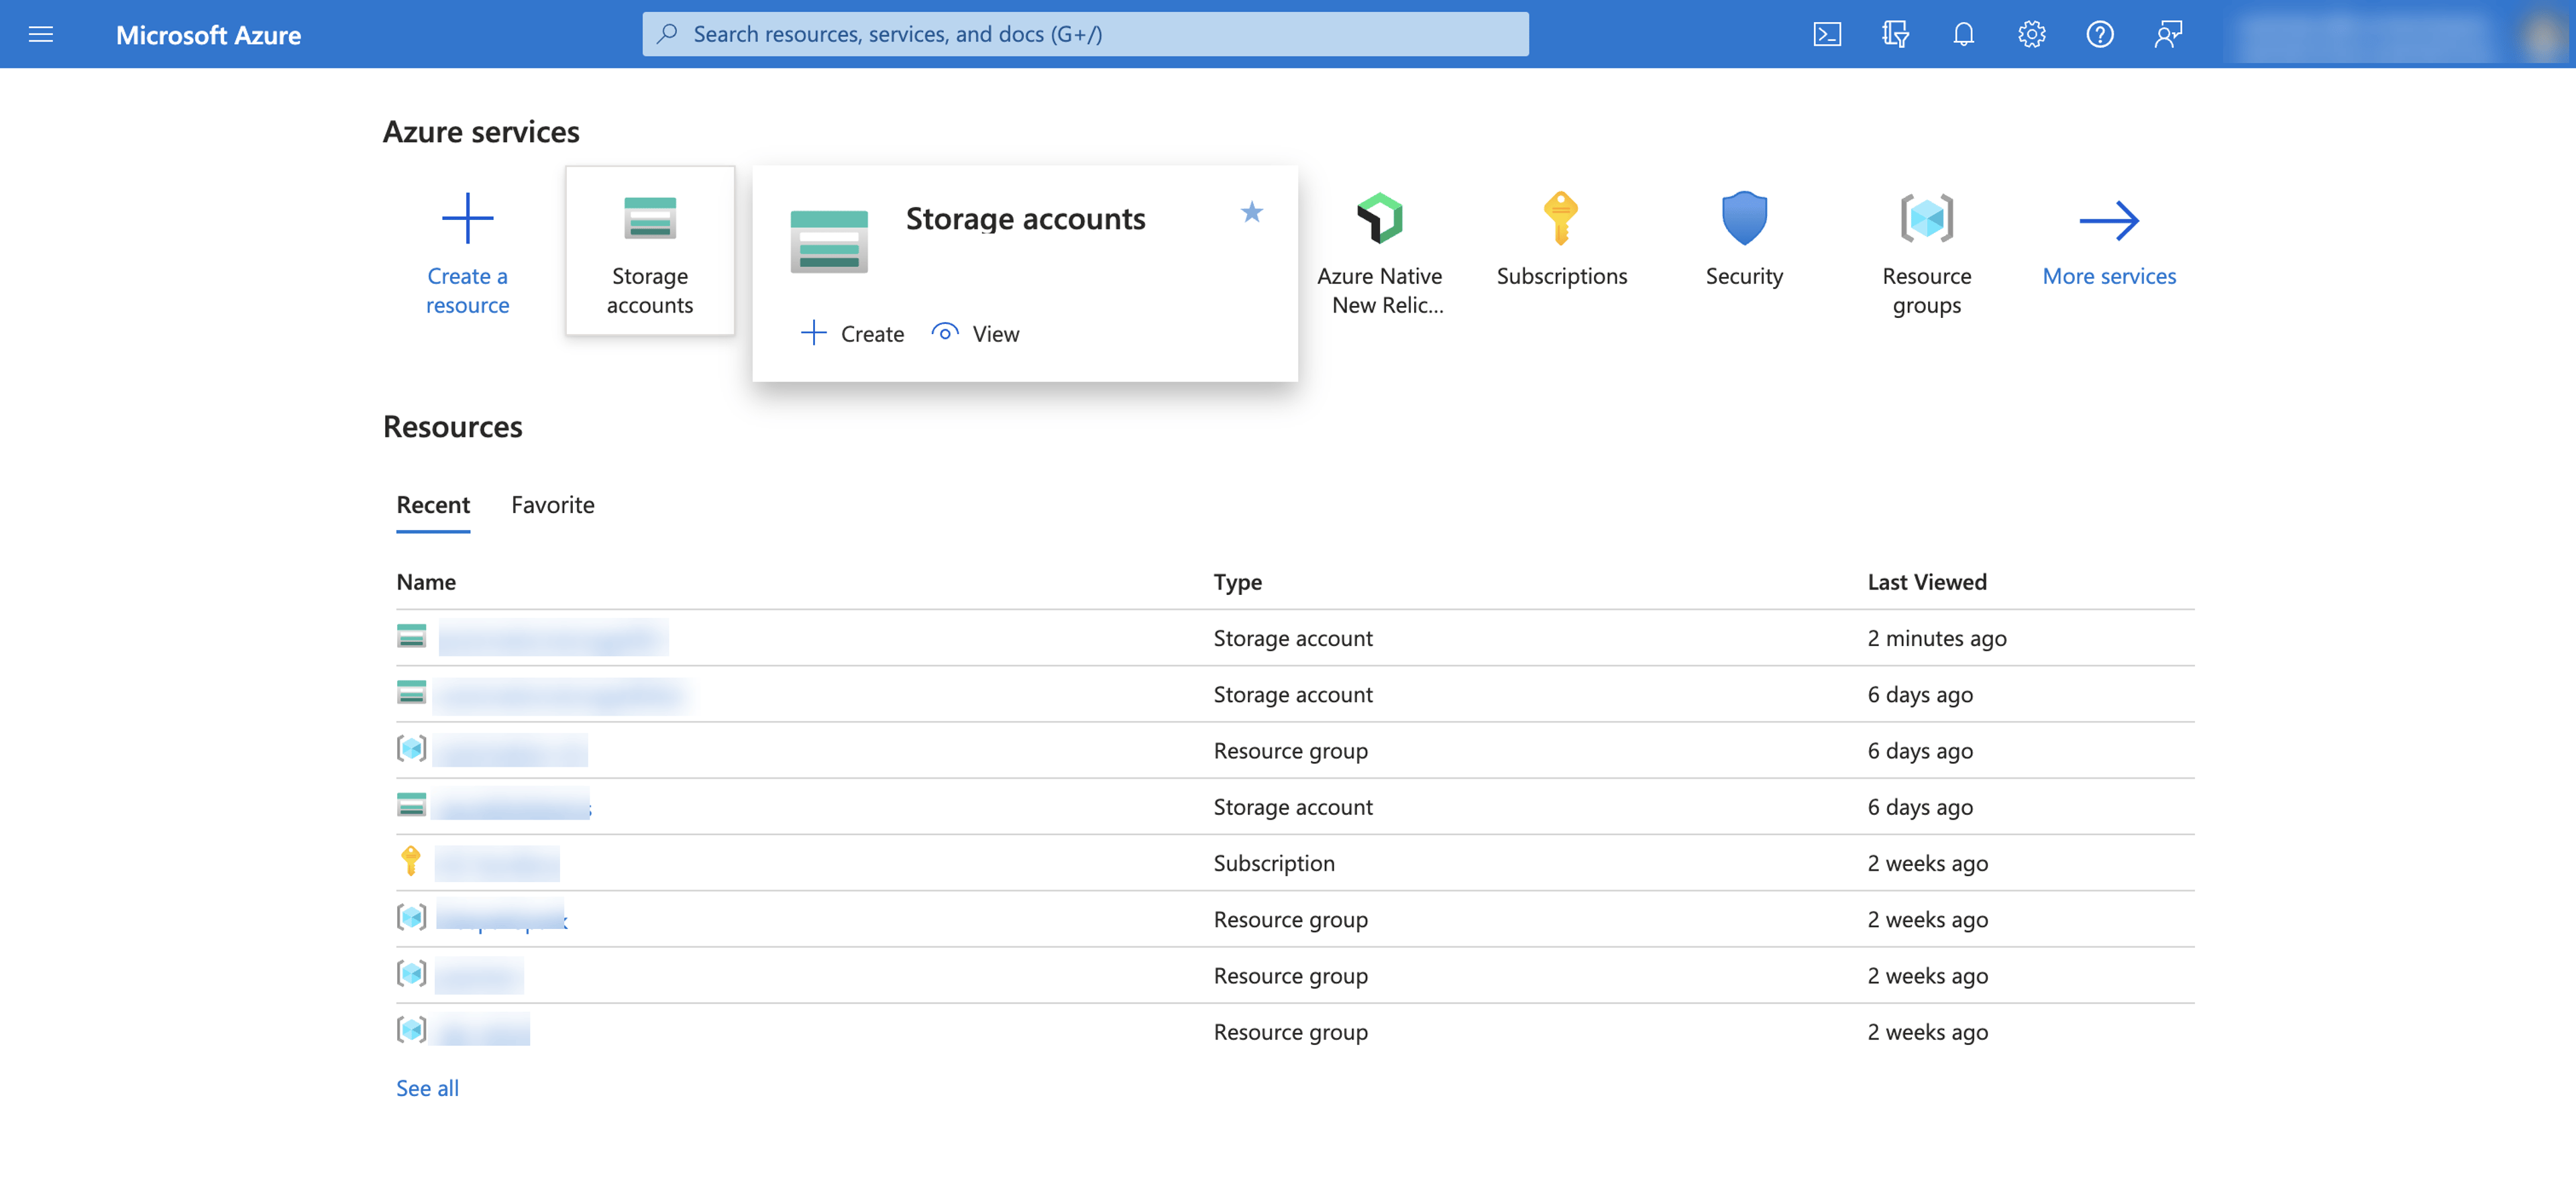Click the large Storage accounts popup icon
Viewport: 2576px width, 1200px height.
828,241
